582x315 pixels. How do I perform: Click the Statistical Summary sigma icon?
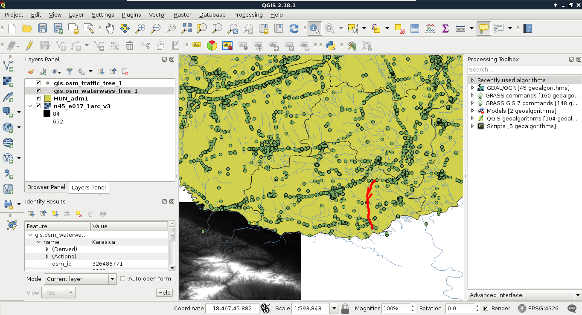tap(445, 29)
